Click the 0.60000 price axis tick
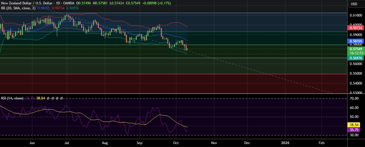The image size is (365, 147). pos(355,25)
